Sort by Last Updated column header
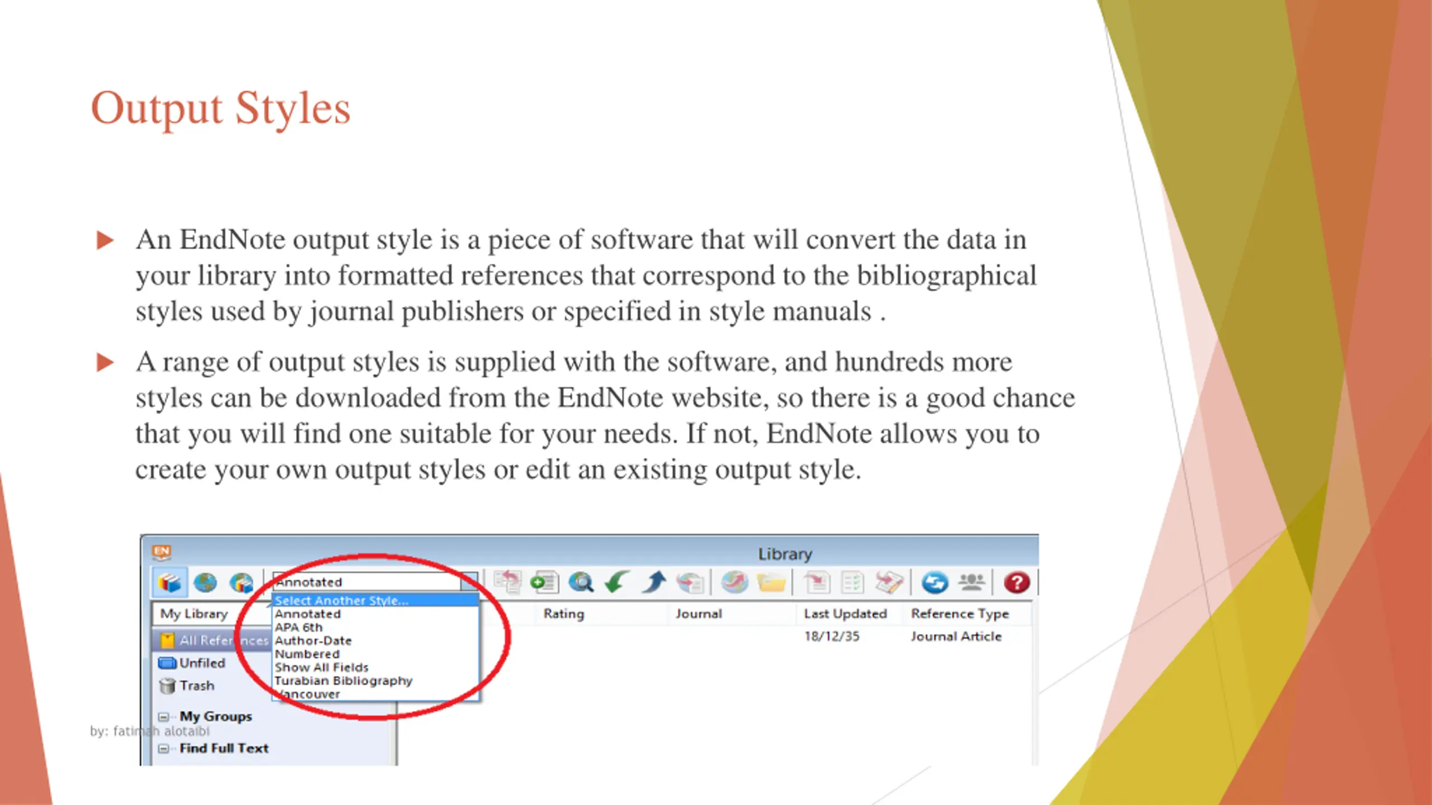 (845, 614)
